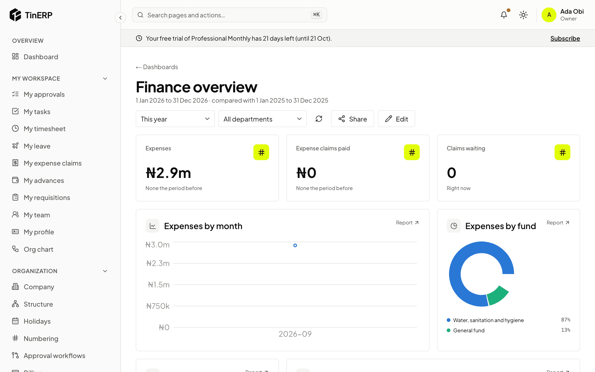Image resolution: width=595 pixels, height=372 pixels.
Task: Click the Subscribe link
Action: click(565, 38)
